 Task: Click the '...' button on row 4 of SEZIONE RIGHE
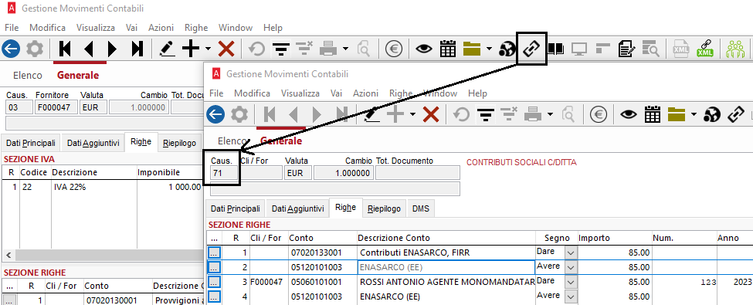click(x=214, y=297)
